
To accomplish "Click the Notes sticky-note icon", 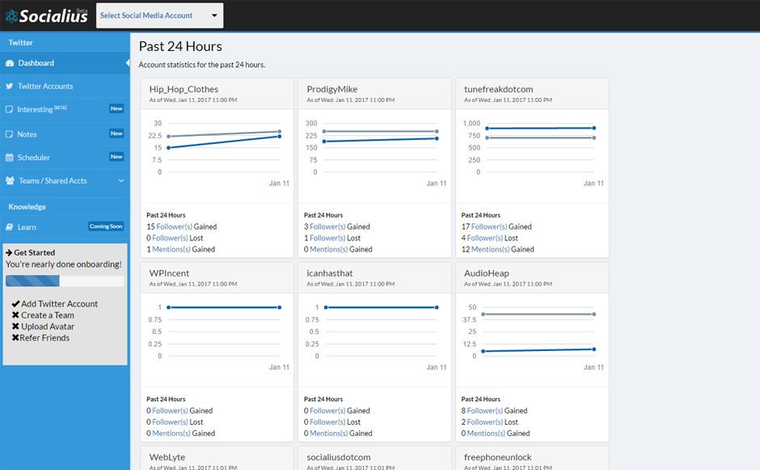I will (x=10, y=134).
